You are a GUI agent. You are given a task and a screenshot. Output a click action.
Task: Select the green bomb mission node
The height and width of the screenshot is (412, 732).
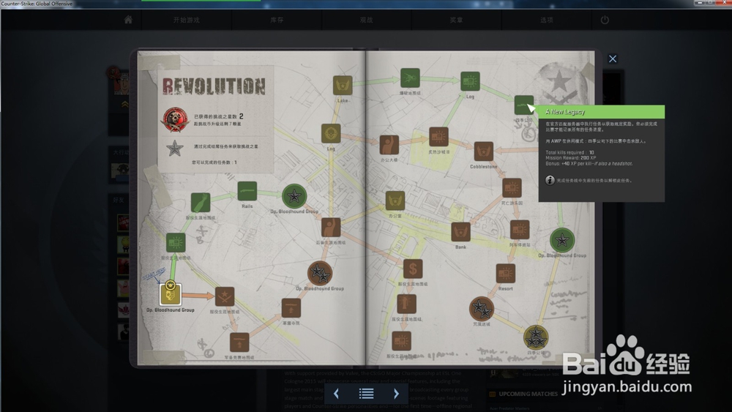[x=201, y=203]
